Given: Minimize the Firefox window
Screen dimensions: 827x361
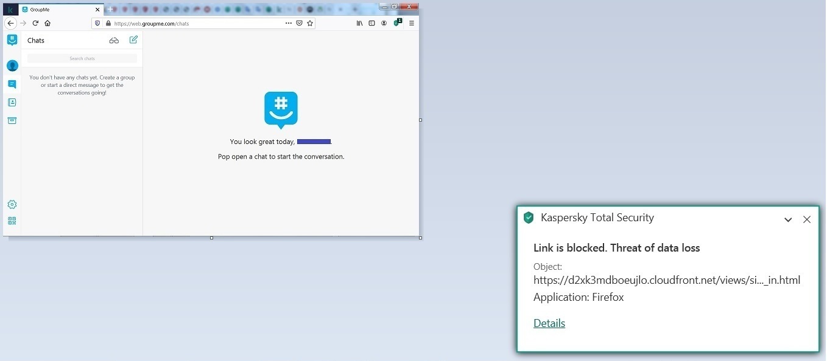Looking at the screenshot, I should coord(383,6).
